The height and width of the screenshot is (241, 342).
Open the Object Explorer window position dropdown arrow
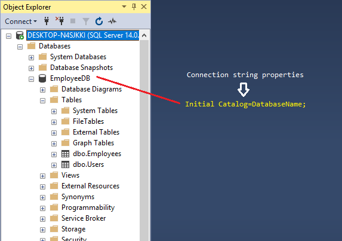coord(124,7)
